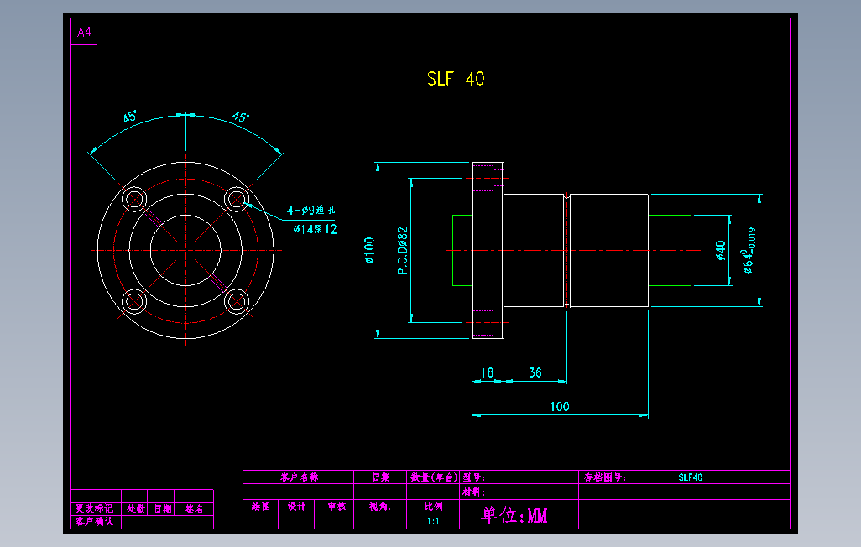The width and height of the screenshot is (861, 547).
Task: Select the A4 sheet size label
Action: tap(84, 32)
